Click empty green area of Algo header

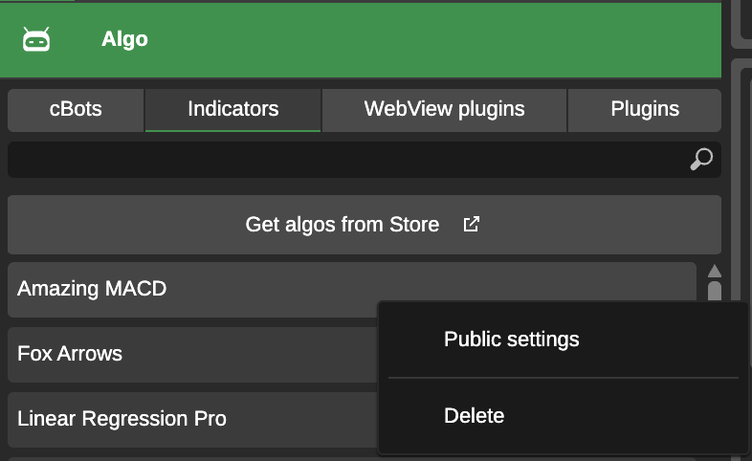click(431, 39)
